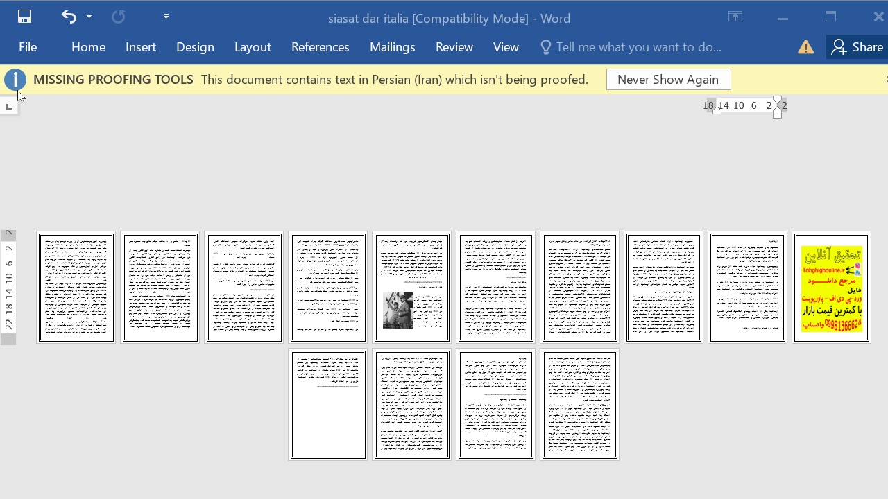888x499 pixels.
Task: Select the eighth page thumbnail in top row
Action: click(664, 288)
